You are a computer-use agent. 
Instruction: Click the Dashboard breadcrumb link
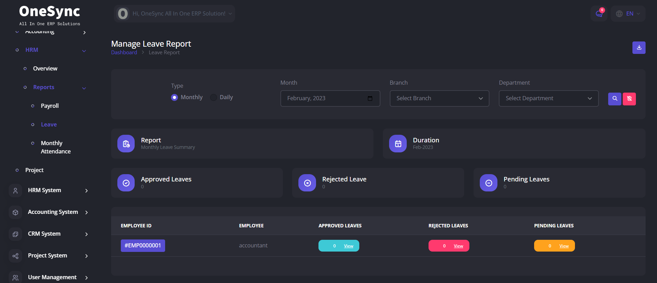pos(124,53)
